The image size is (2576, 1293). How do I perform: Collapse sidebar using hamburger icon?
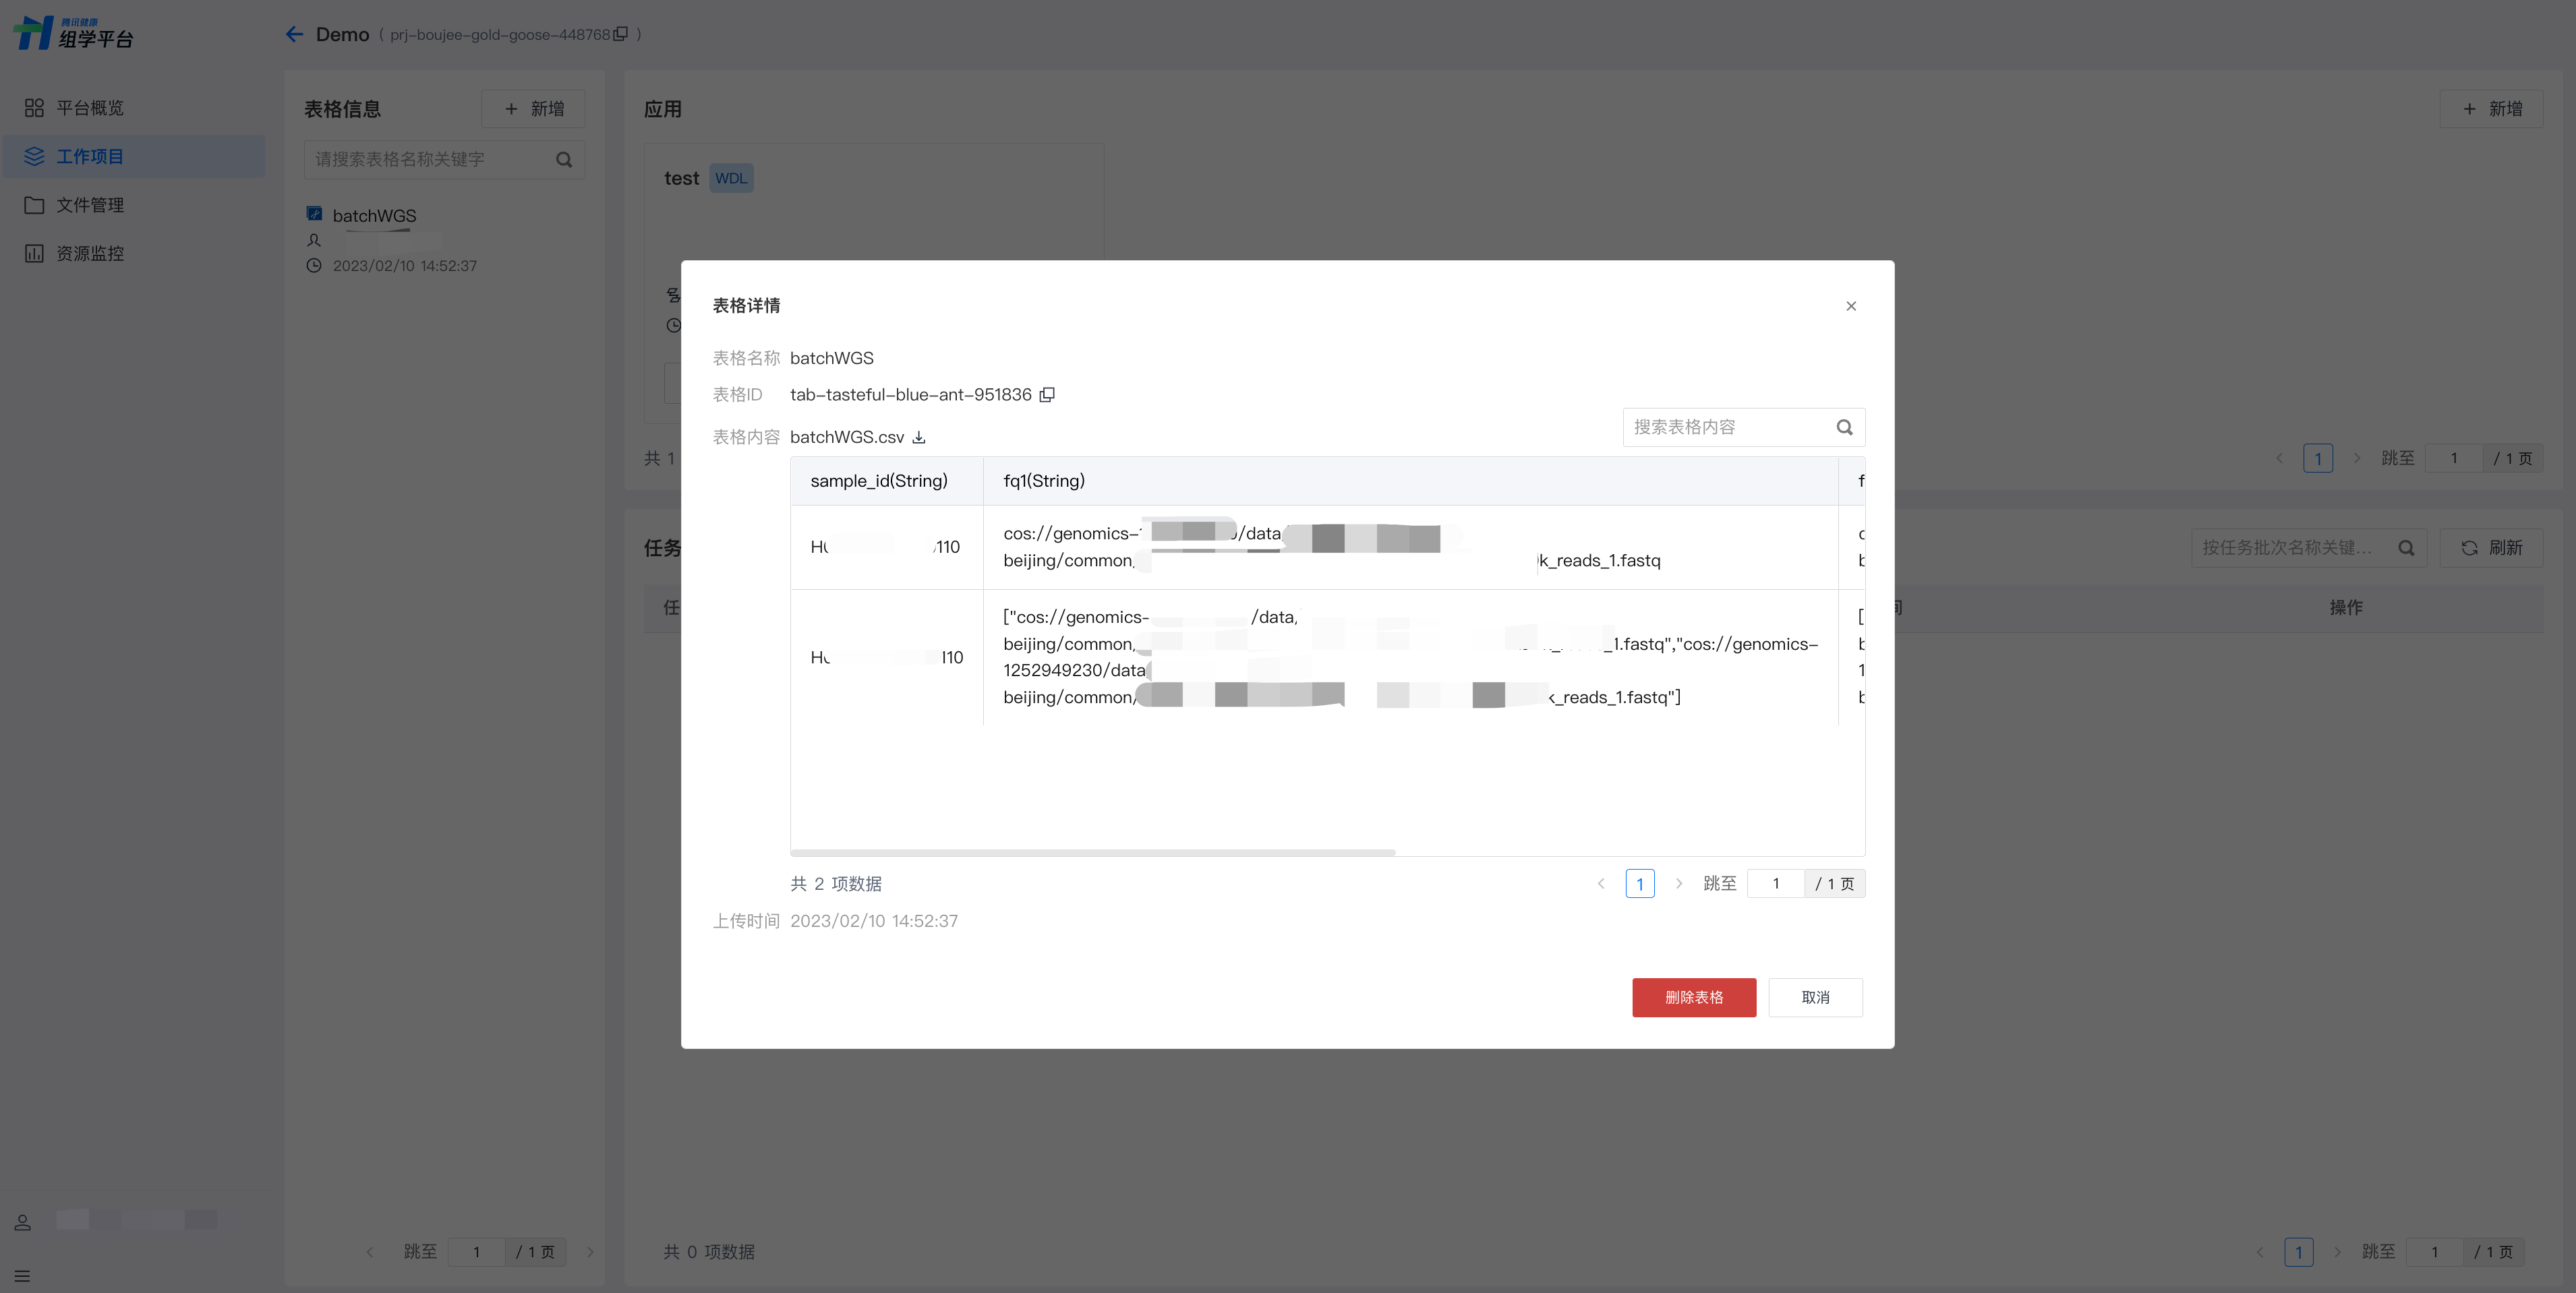pyautogui.click(x=22, y=1275)
